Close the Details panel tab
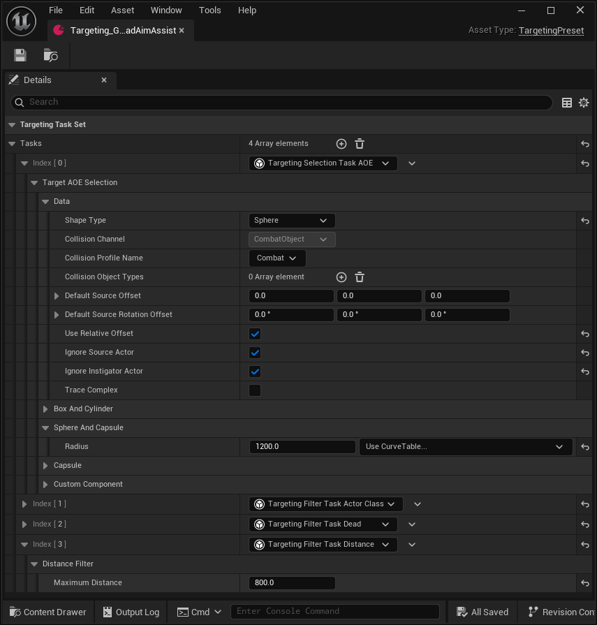597x625 pixels. [x=104, y=80]
